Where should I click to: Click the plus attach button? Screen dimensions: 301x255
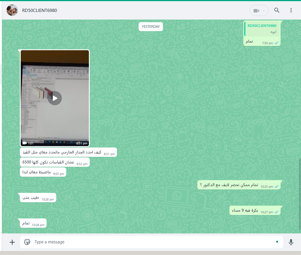(12, 242)
